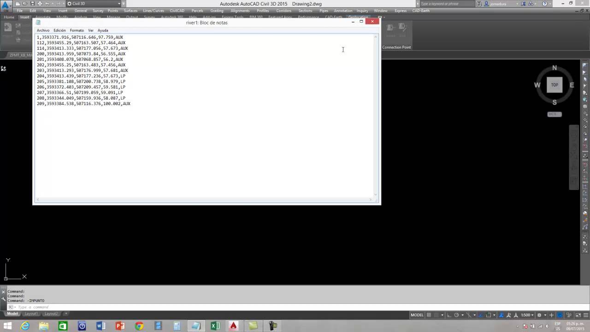Open the Corridors menu
Screen dimensions: 590x332
point(284,11)
